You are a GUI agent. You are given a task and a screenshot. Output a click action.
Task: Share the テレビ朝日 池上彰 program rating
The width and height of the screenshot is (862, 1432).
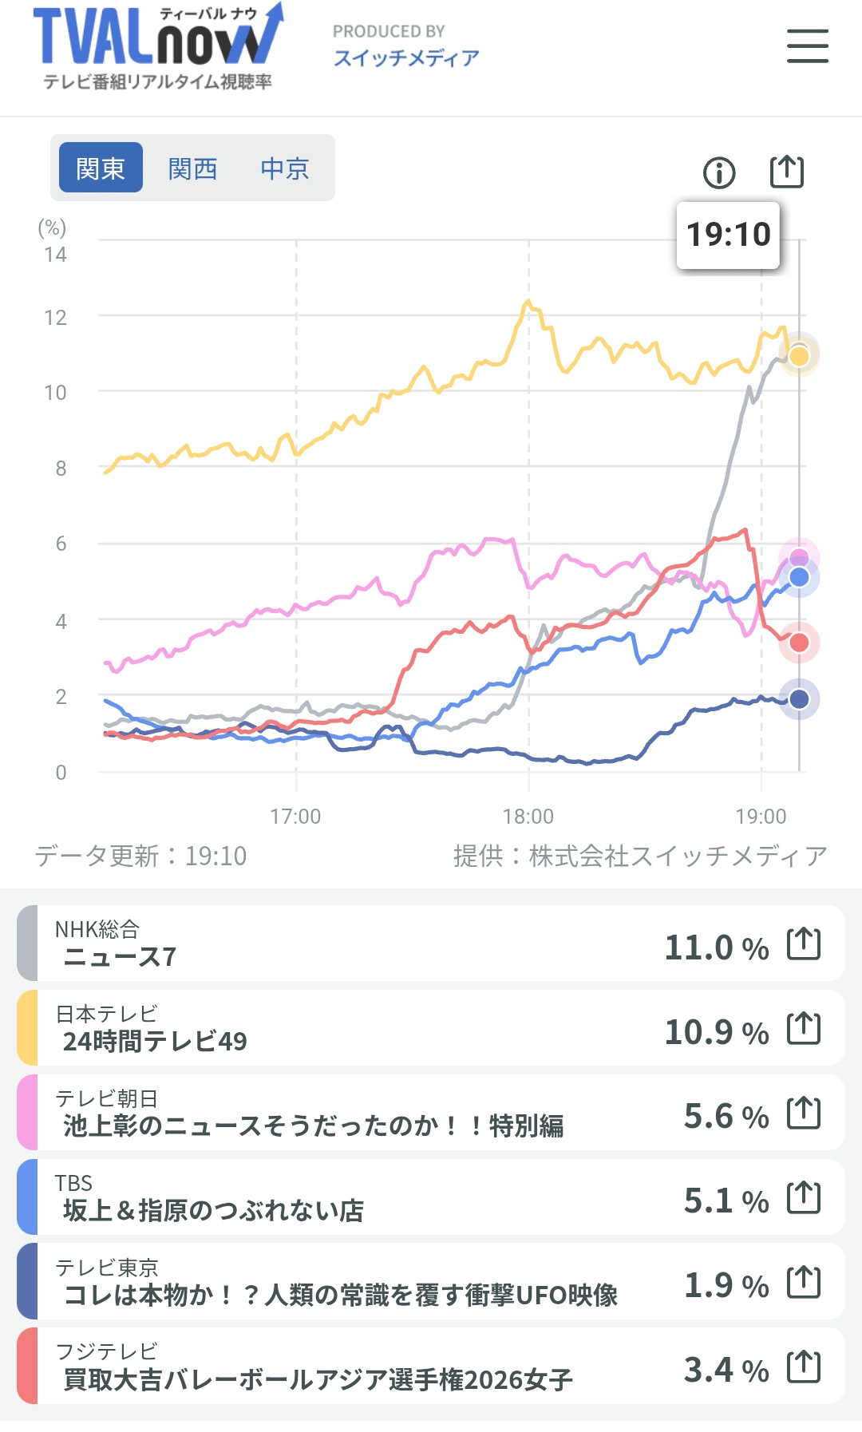804,1113
